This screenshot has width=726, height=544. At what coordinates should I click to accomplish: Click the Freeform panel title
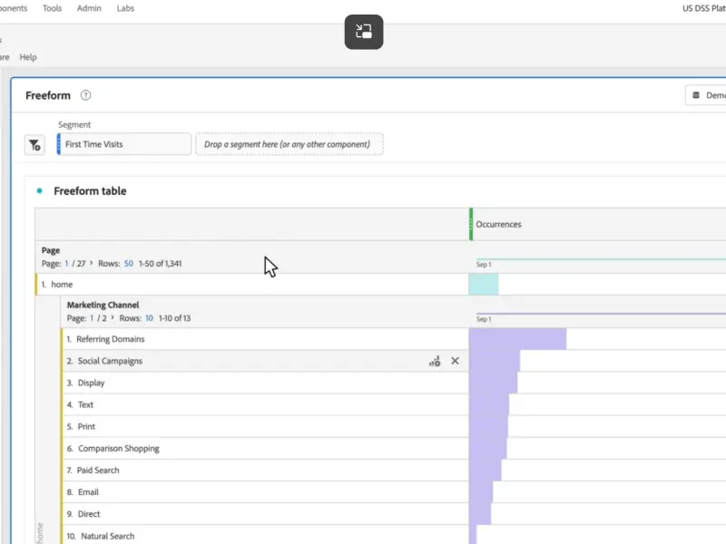point(48,95)
